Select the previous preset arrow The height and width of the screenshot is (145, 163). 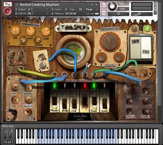pos(92,5)
